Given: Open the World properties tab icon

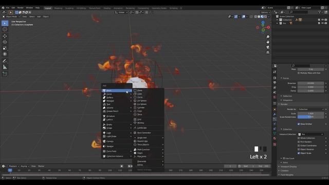Looking at the screenshot, I should point(275,97).
